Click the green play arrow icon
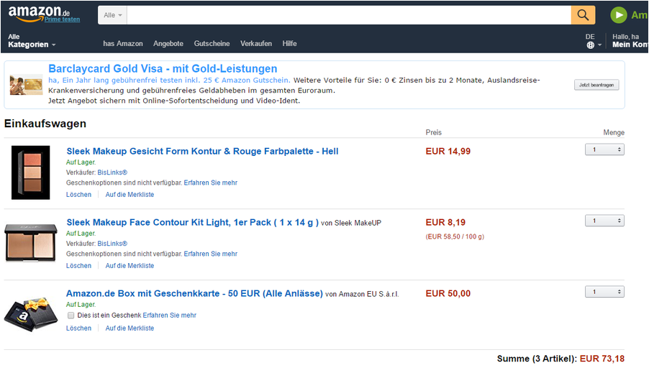 click(x=619, y=14)
